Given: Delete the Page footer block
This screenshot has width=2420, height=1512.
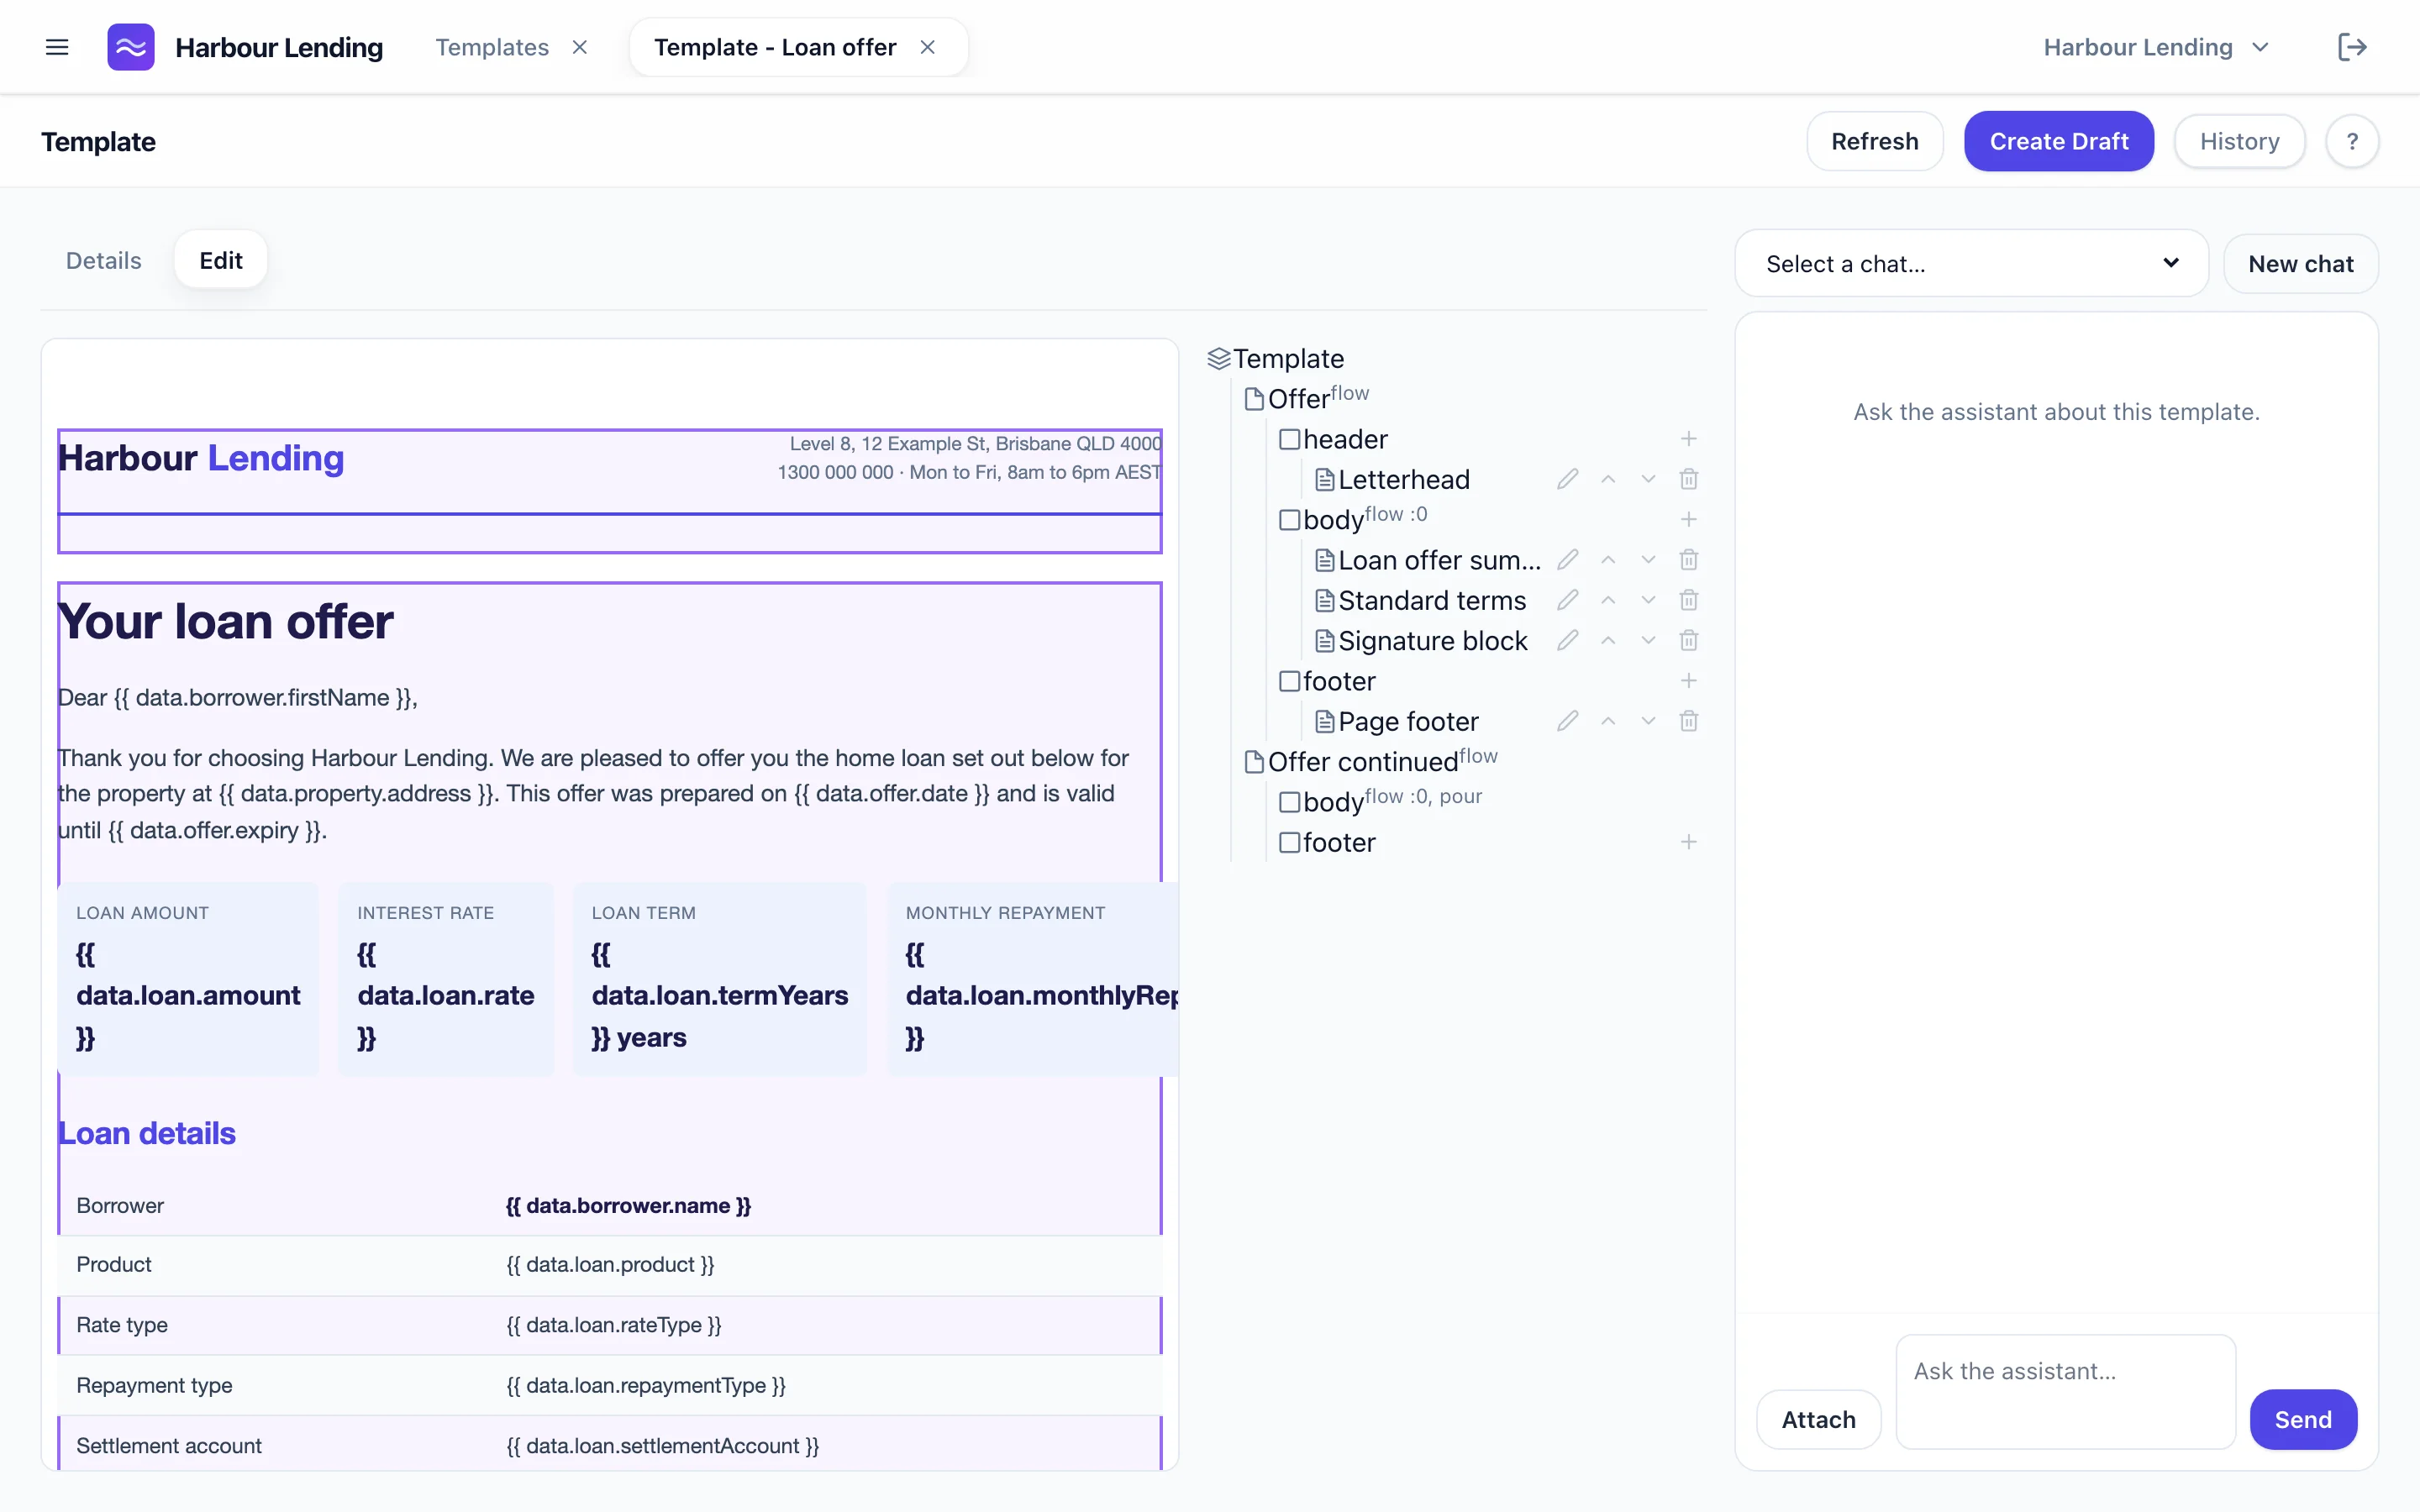Looking at the screenshot, I should [1688, 721].
